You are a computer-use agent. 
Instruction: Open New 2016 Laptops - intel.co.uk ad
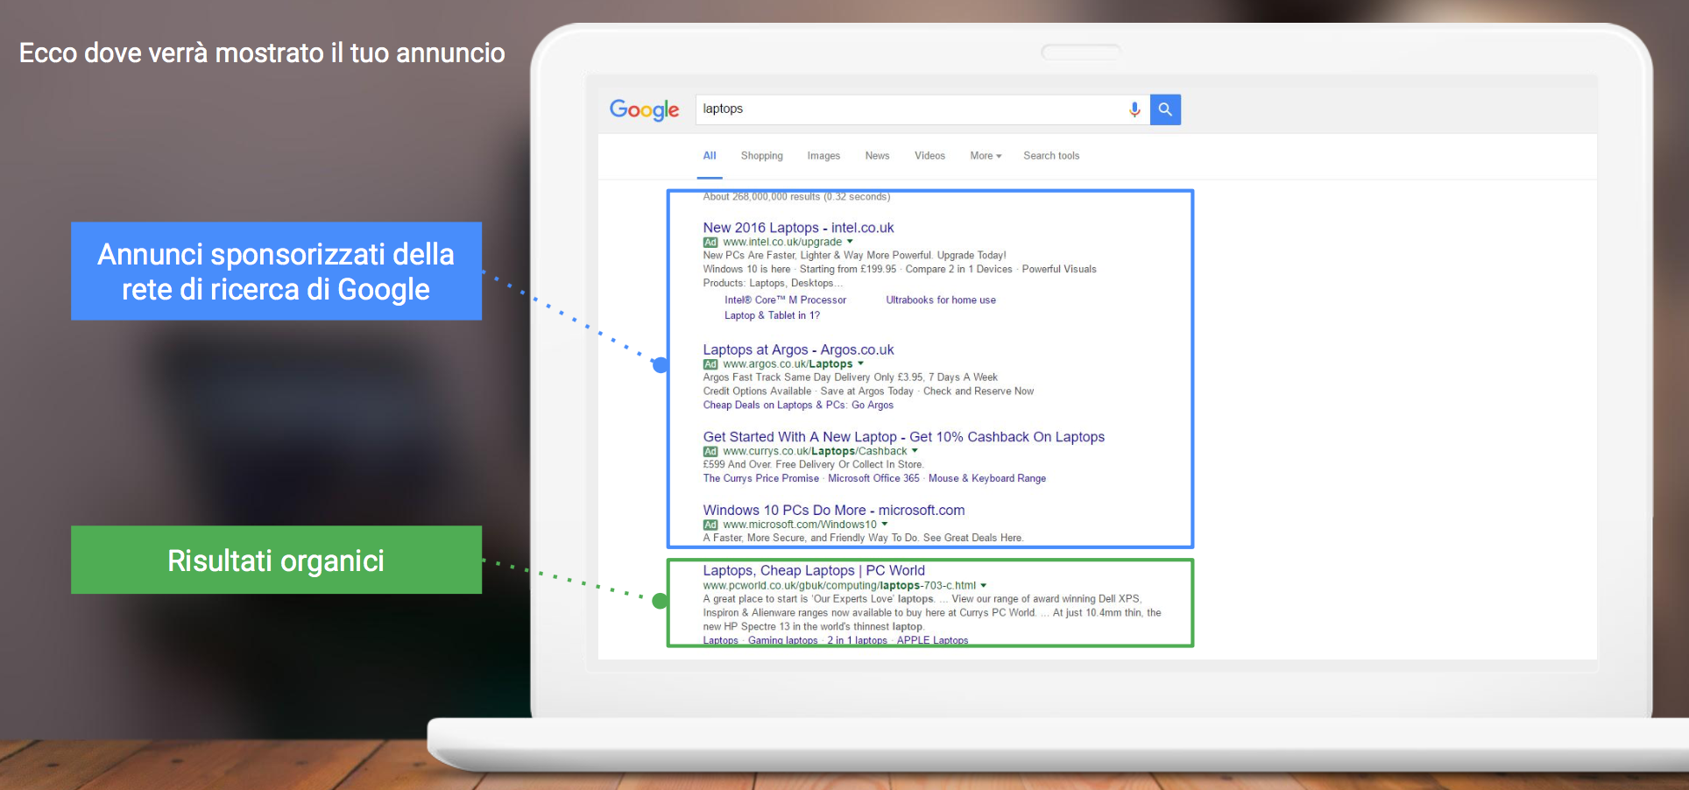click(798, 228)
